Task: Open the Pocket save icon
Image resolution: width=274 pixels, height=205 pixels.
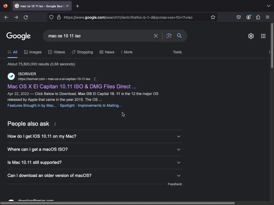Action: 238,17
